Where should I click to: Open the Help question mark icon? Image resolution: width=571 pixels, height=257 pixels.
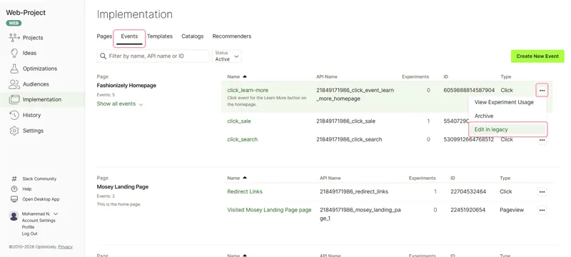[x=14, y=189]
